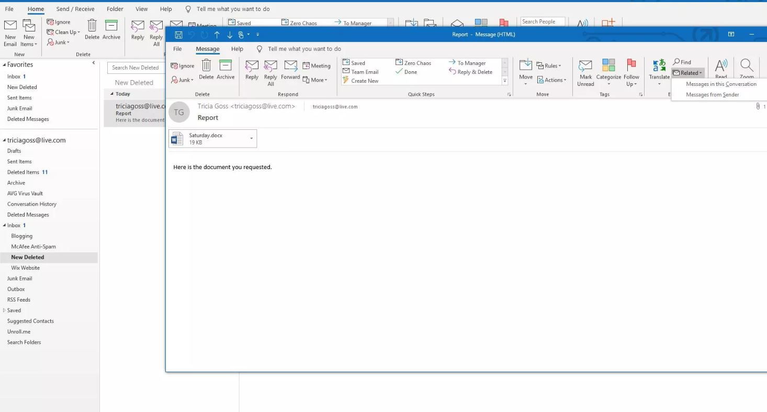This screenshot has height=412, width=767.
Task: Switch to Send / Receive tab
Action: (75, 9)
